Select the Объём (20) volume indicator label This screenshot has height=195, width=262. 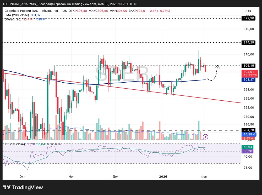(13, 20)
